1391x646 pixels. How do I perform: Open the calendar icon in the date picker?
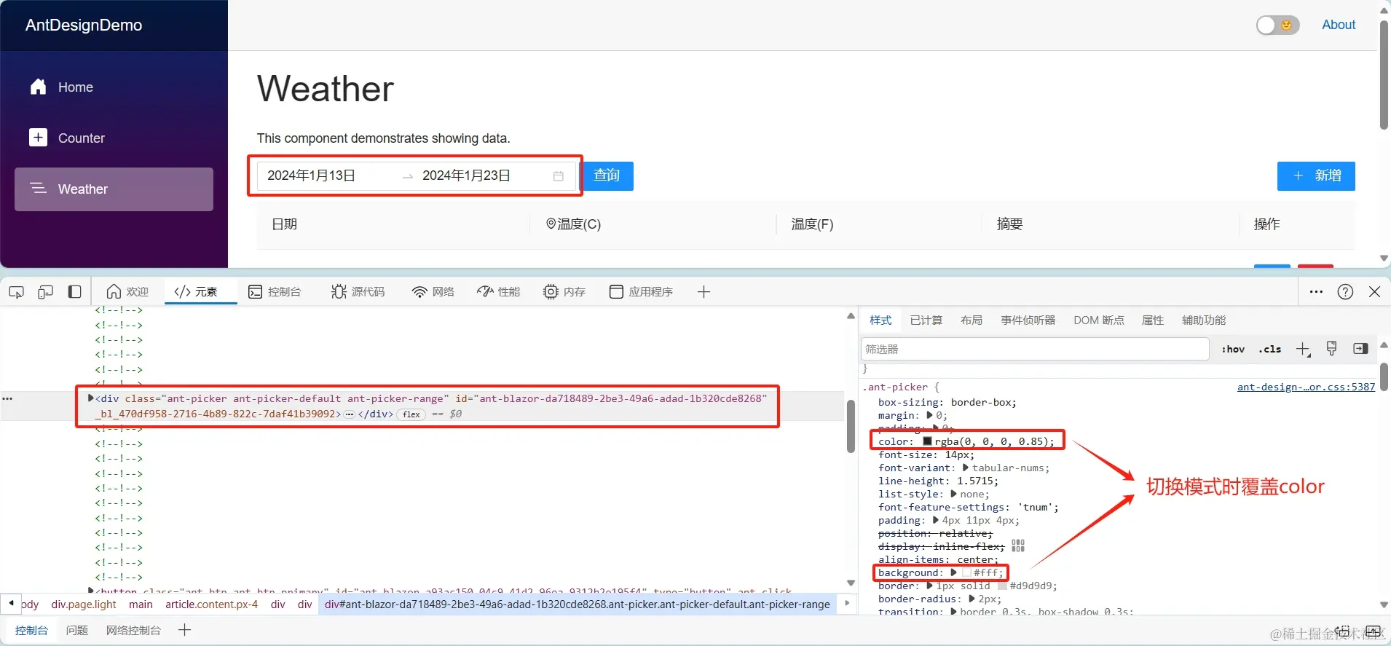559,176
